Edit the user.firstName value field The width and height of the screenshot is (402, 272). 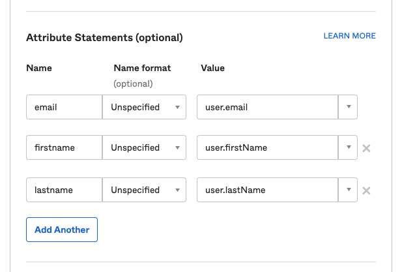267,147
